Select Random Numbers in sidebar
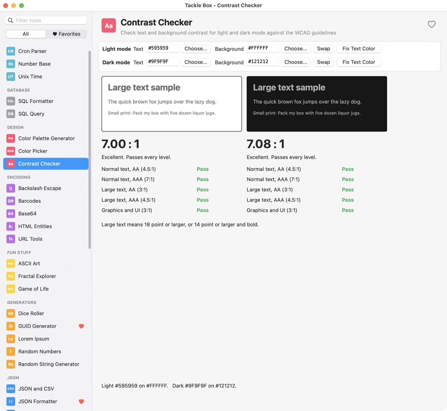This screenshot has height=411, width=447. (46, 352)
